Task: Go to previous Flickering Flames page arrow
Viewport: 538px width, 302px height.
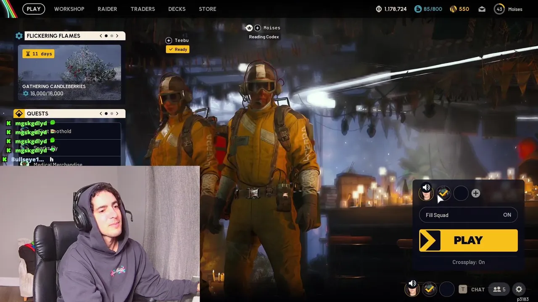Action: pyautogui.click(x=101, y=36)
